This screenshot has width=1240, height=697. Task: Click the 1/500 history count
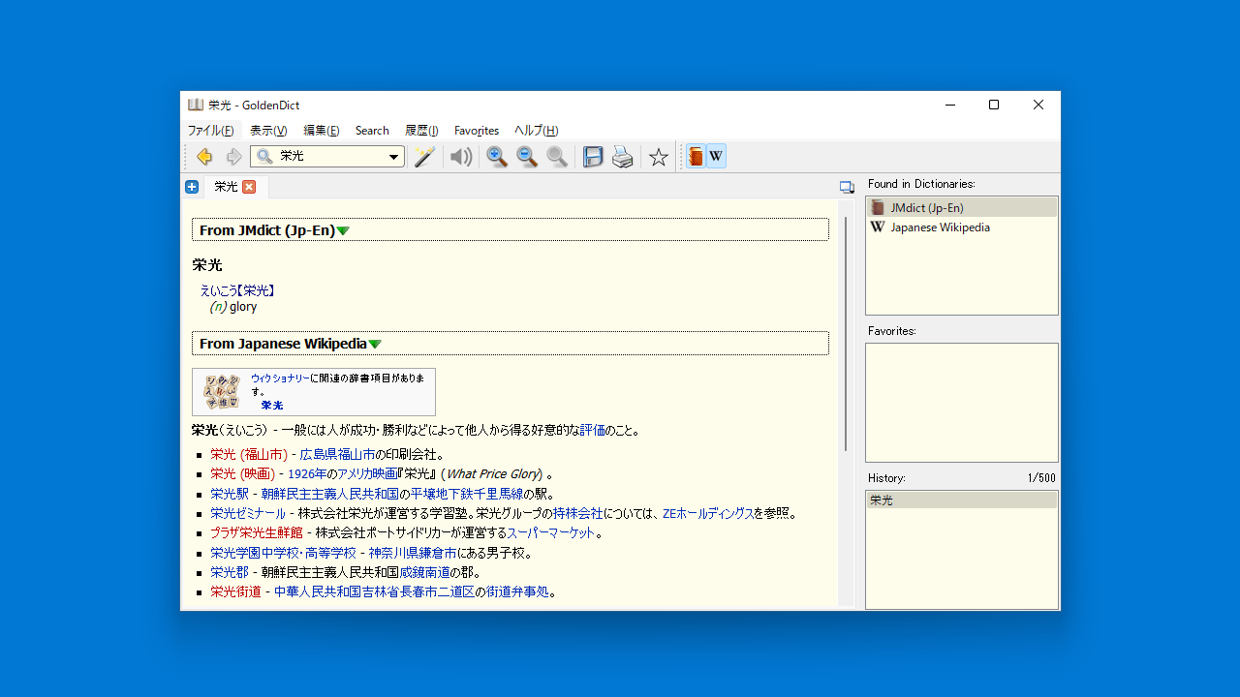[1041, 478]
